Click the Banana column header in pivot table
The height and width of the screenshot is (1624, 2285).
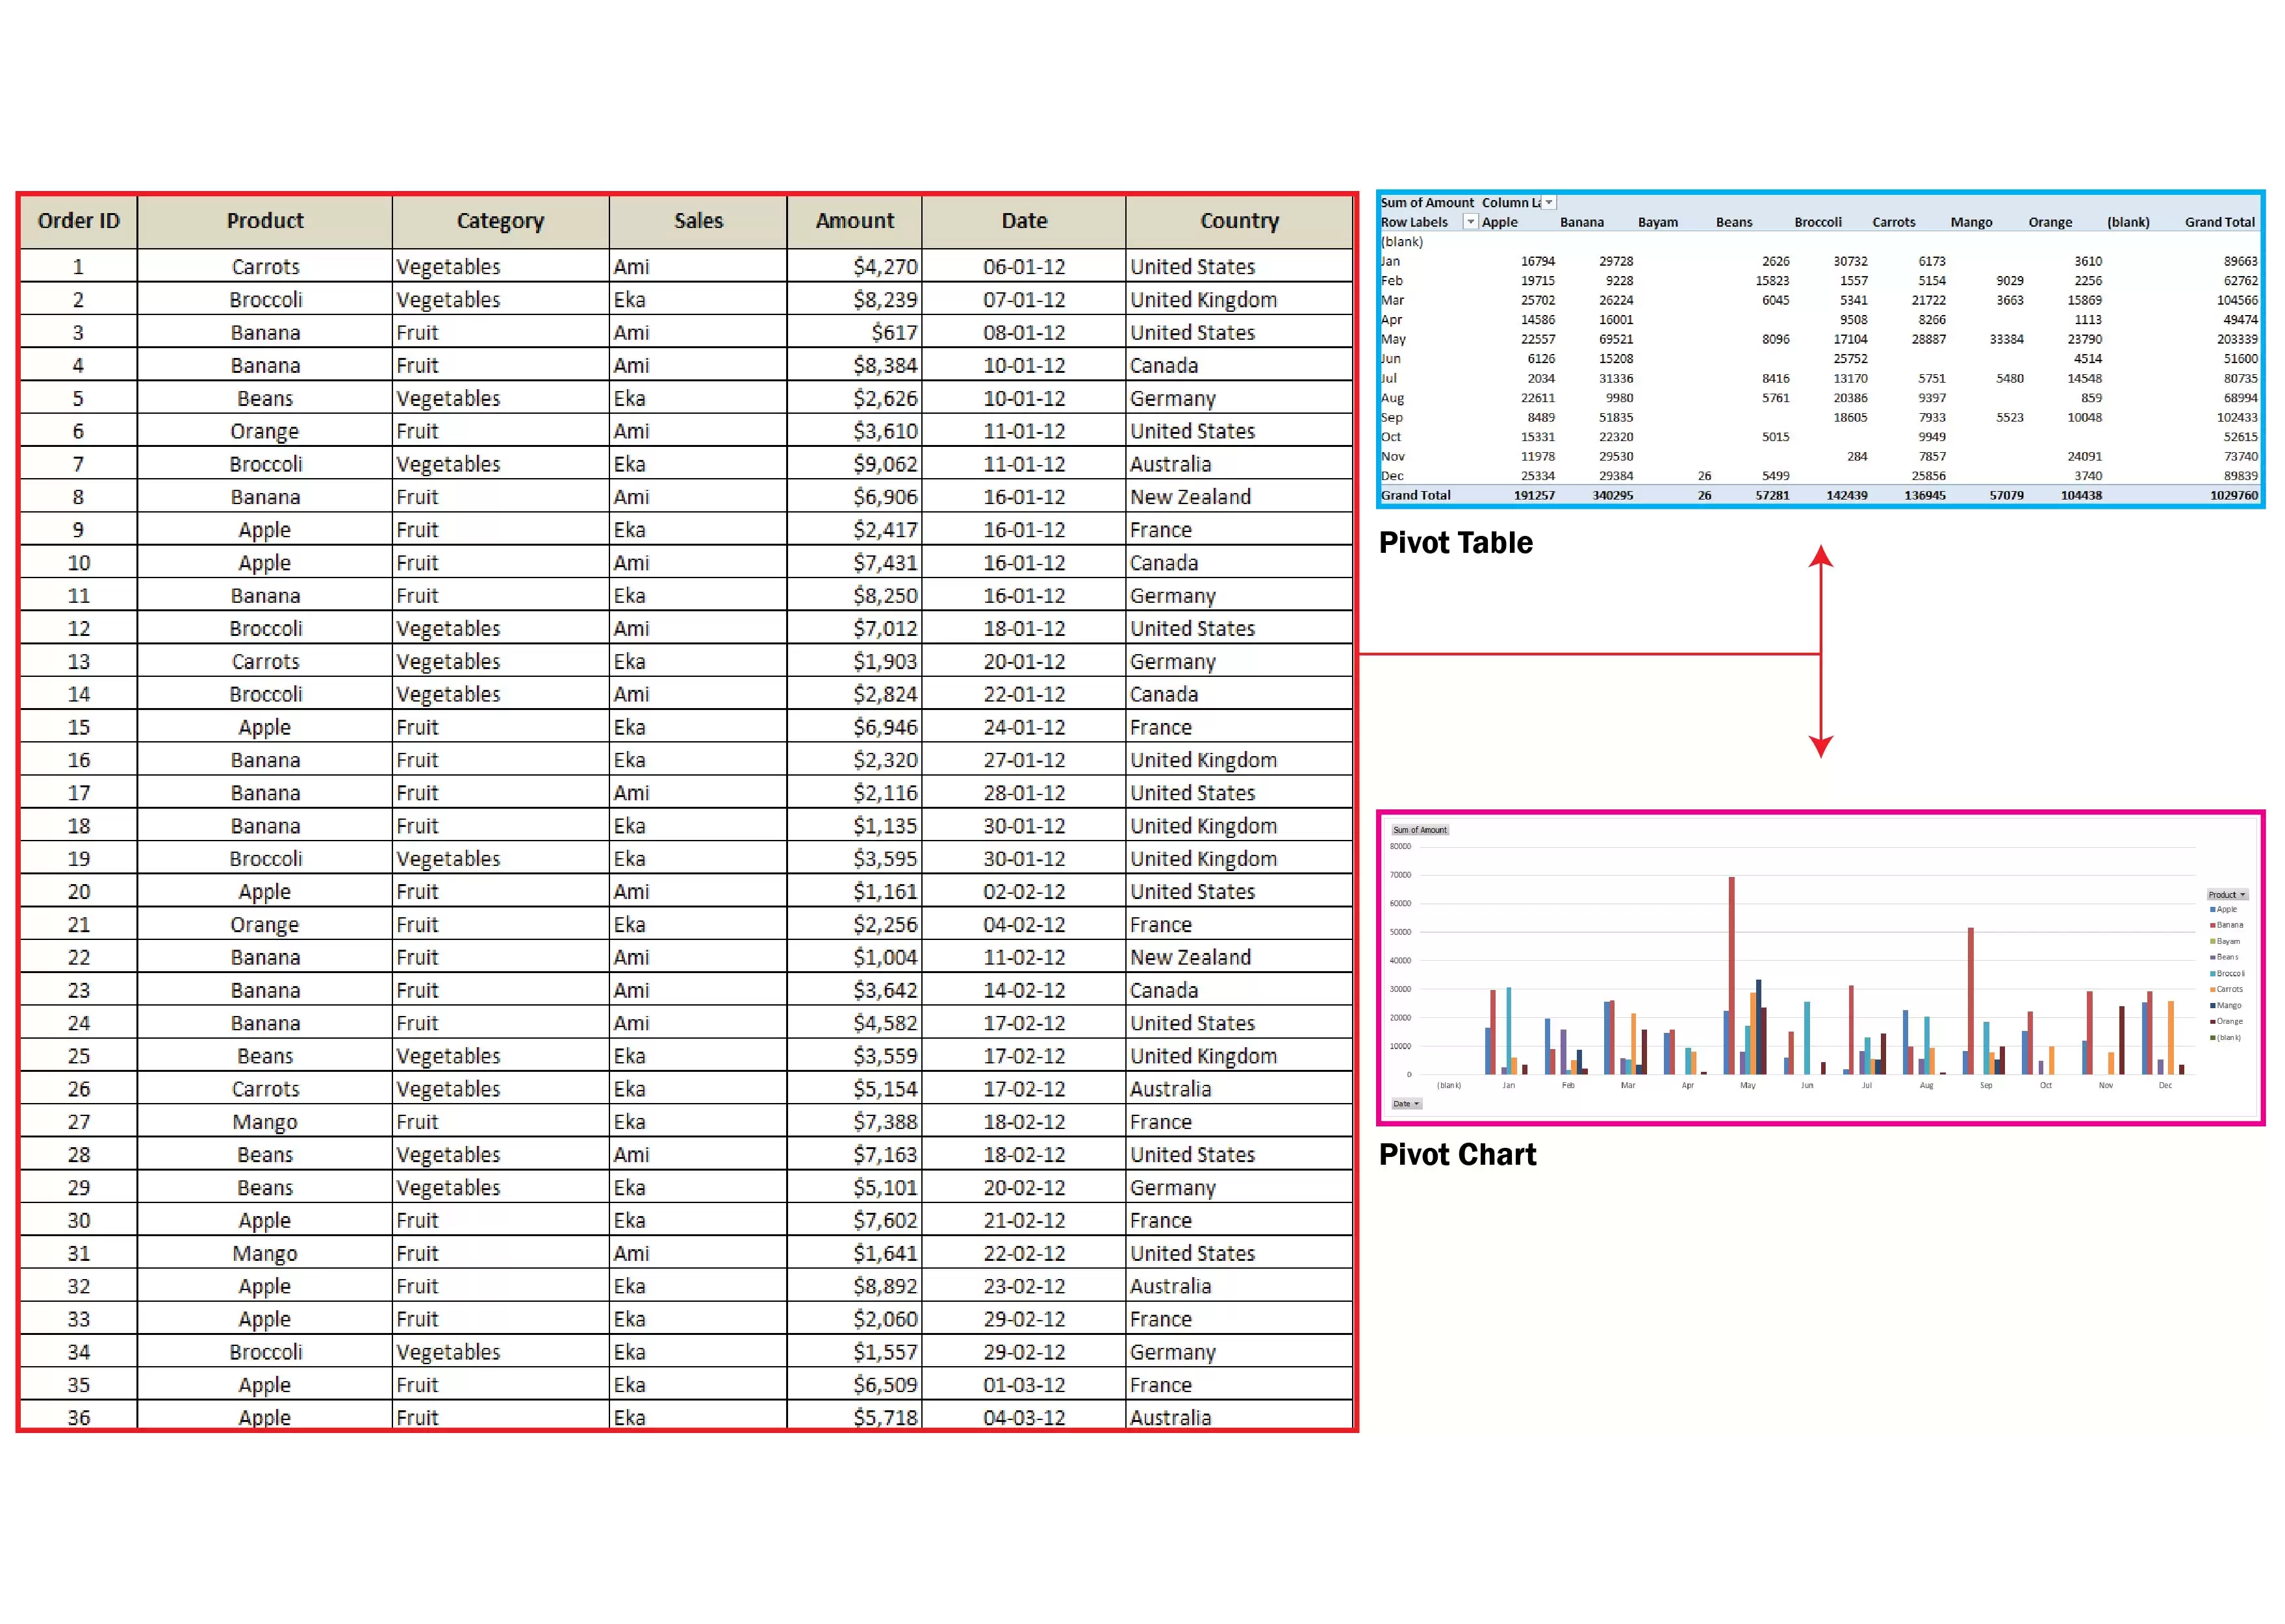point(1581,222)
